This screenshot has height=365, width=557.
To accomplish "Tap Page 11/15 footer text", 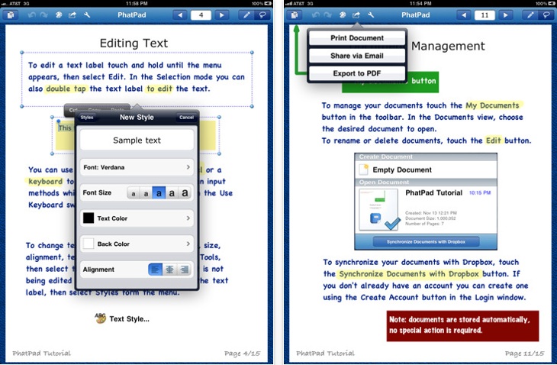I will pos(524,354).
